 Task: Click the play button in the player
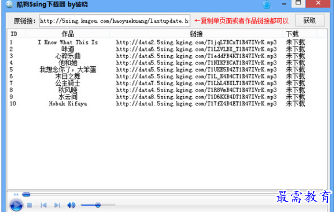coord(16,205)
